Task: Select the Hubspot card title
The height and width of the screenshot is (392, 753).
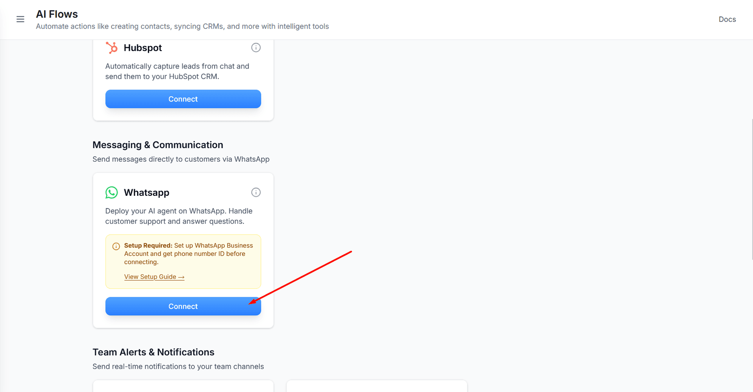Action: click(143, 48)
